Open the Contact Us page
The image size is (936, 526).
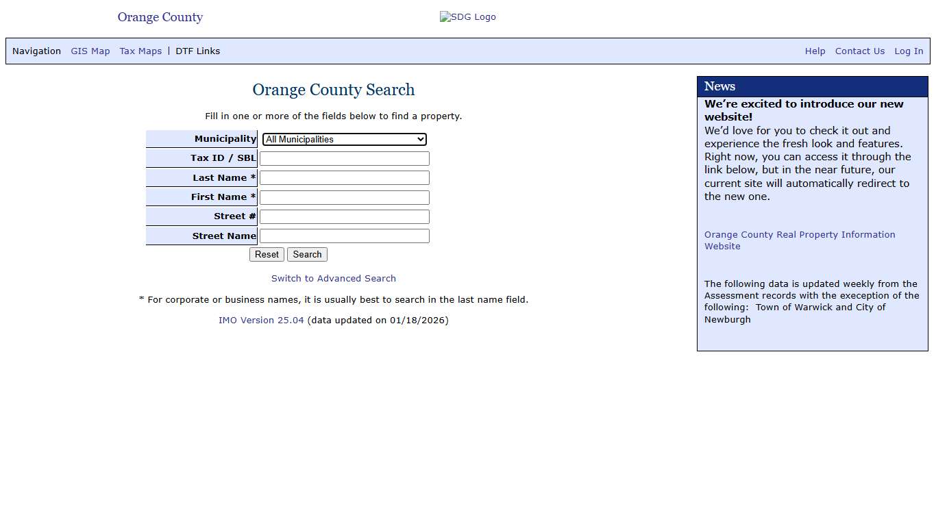point(859,51)
